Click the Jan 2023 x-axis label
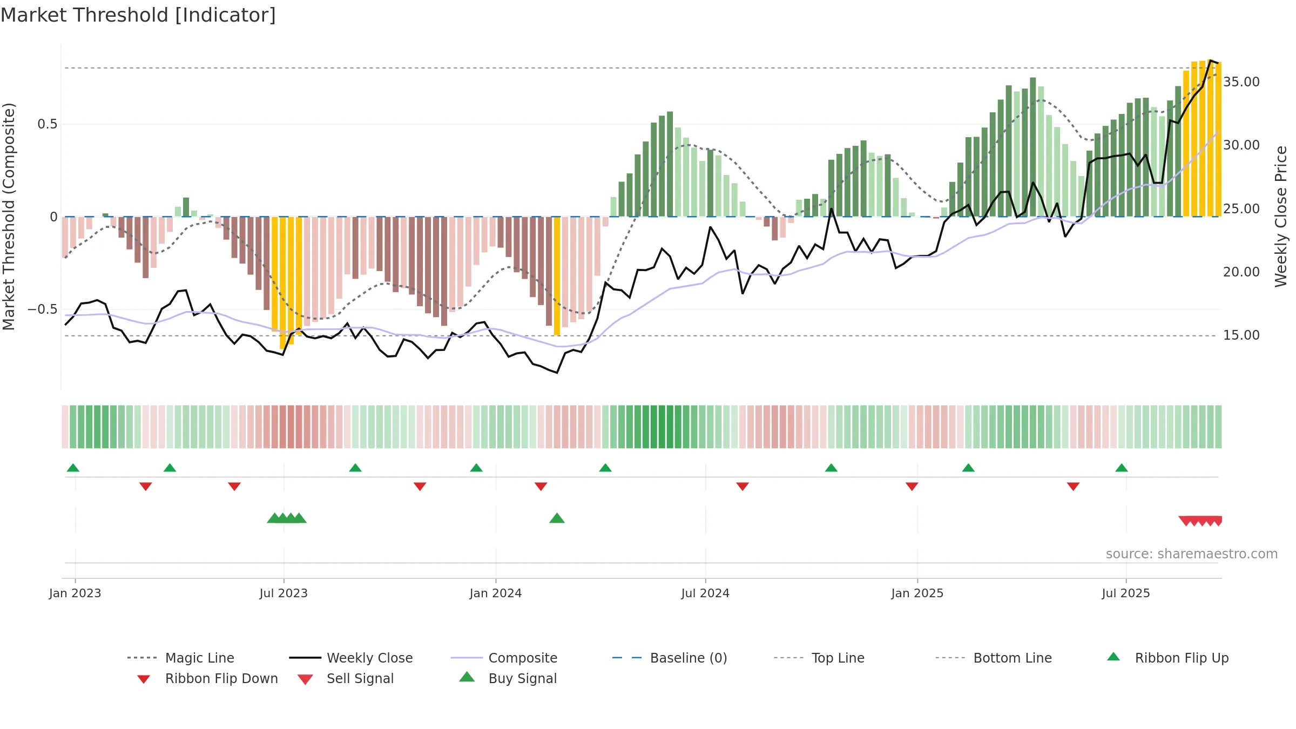Screen dimensions: 1296x729 [x=75, y=593]
